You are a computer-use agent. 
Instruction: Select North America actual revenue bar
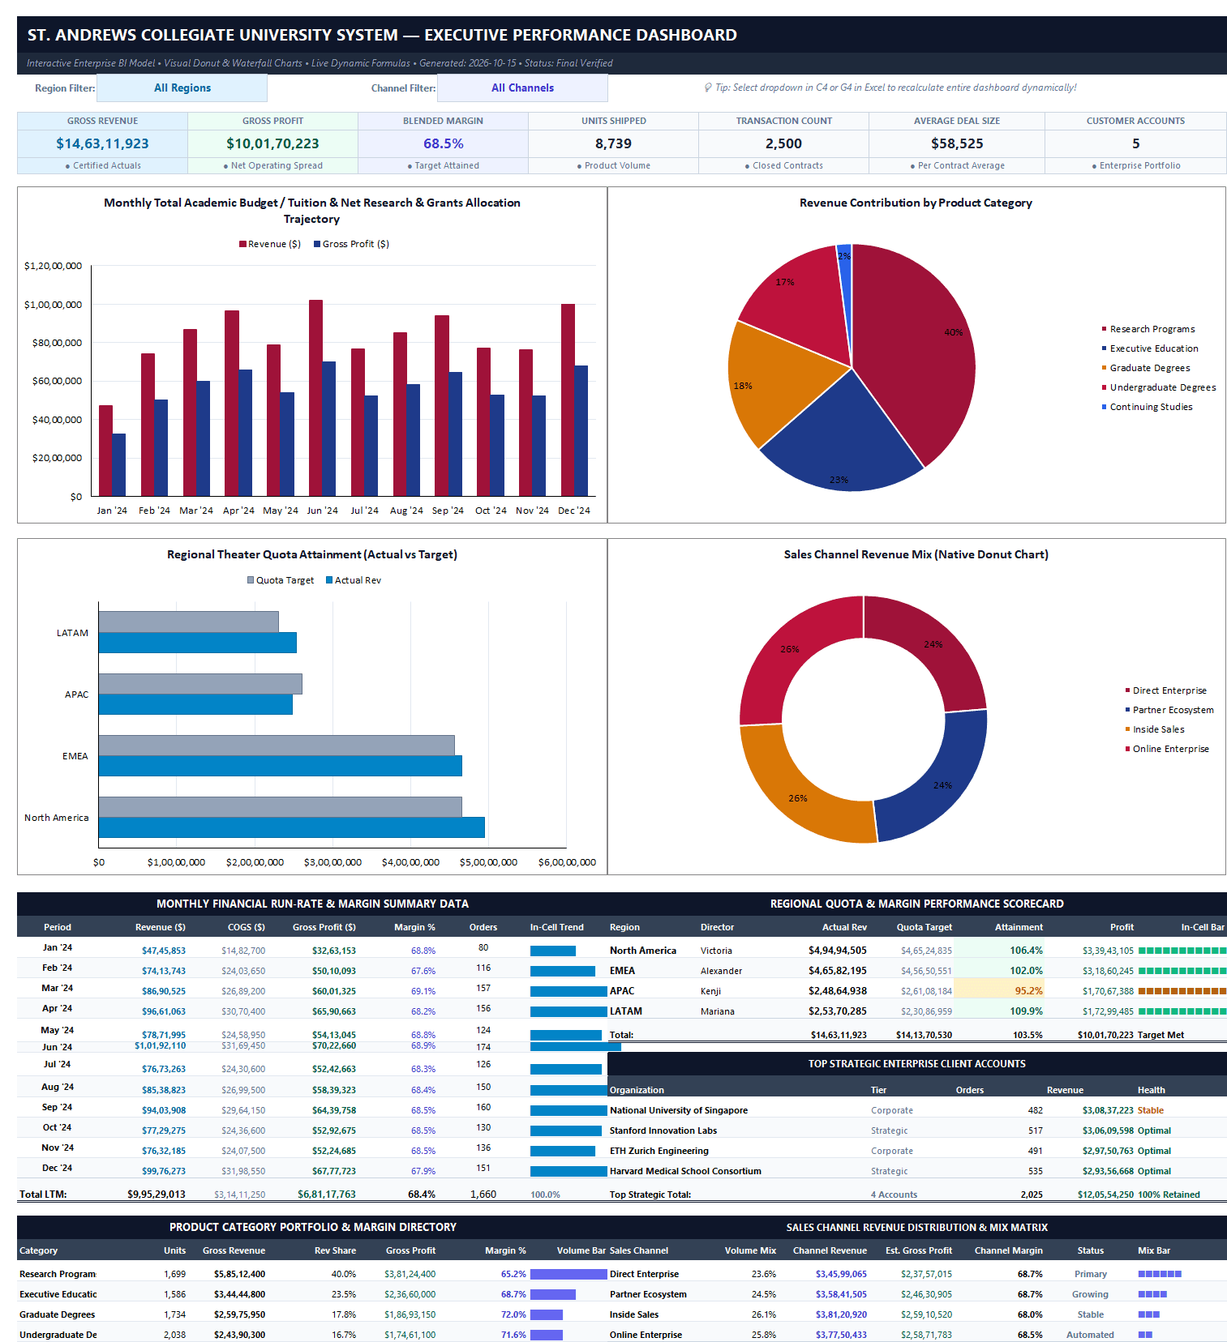click(x=292, y=827)
